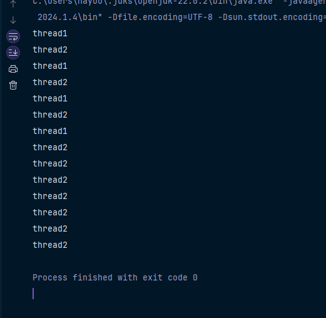Click the -Dfile.encoding=UTF-8 argument

coord(160,17)
